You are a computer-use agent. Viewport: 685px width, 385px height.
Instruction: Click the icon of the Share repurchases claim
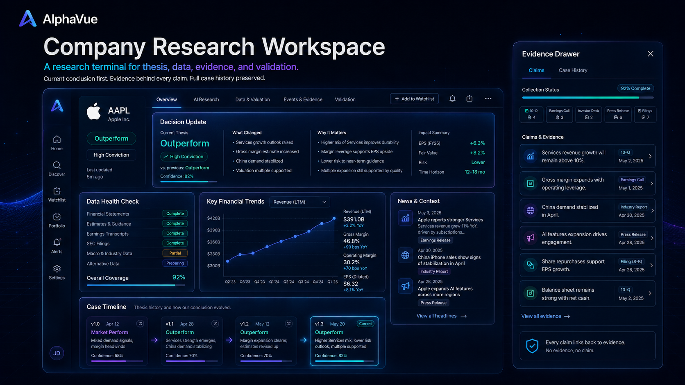point(531,265)
